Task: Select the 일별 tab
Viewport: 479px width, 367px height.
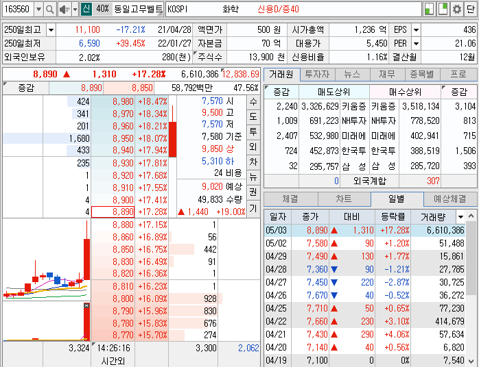Action: tap(397, 199)
